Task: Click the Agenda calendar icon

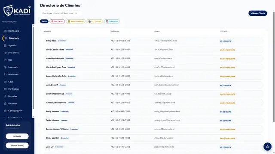Action: pyautogui.click(x=5, y=46)
